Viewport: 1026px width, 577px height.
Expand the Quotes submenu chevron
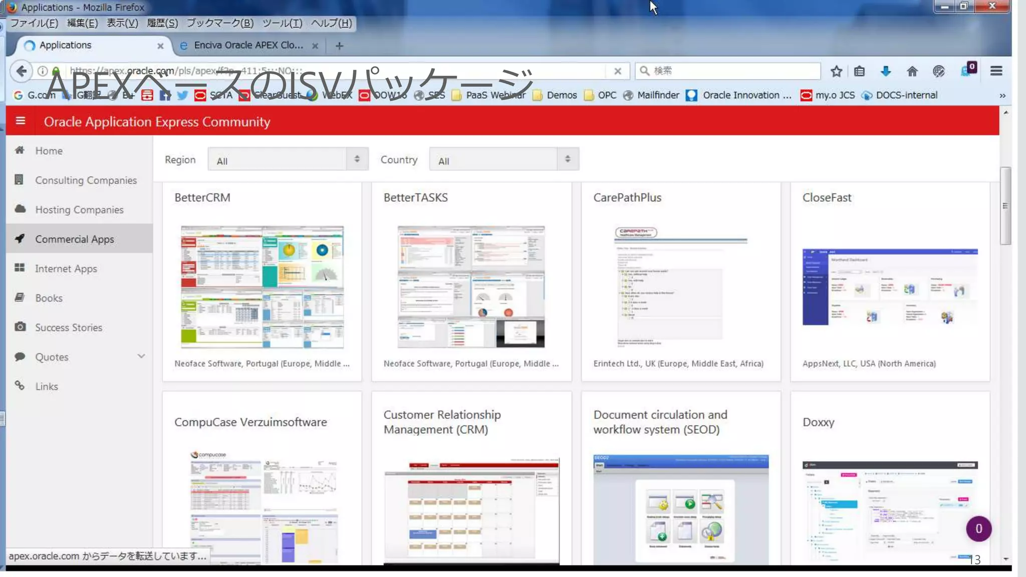pos(141,356)
